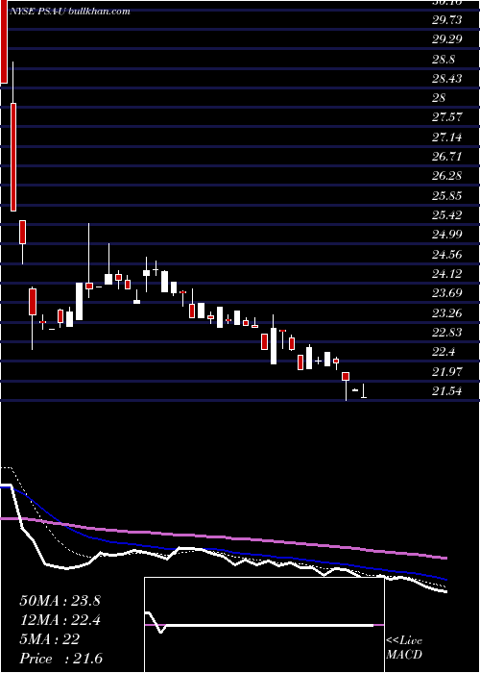Select the 28.43 price axis label
Image resolution: width=480 pixels, height=673 pixels.
[x=447, y=79]
